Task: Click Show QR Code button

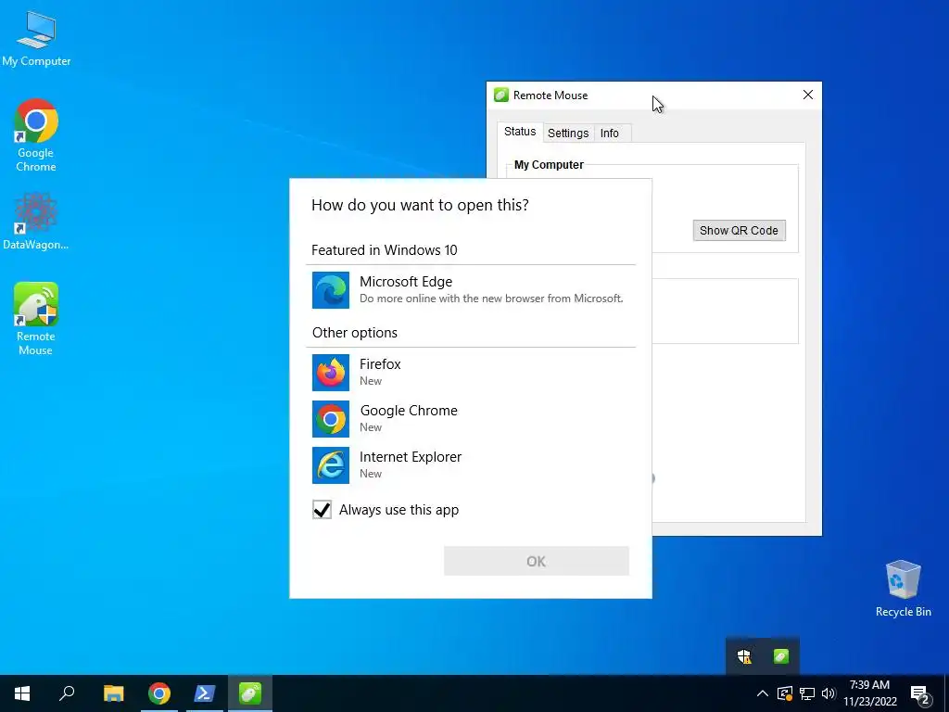Action: click(739, 231)
